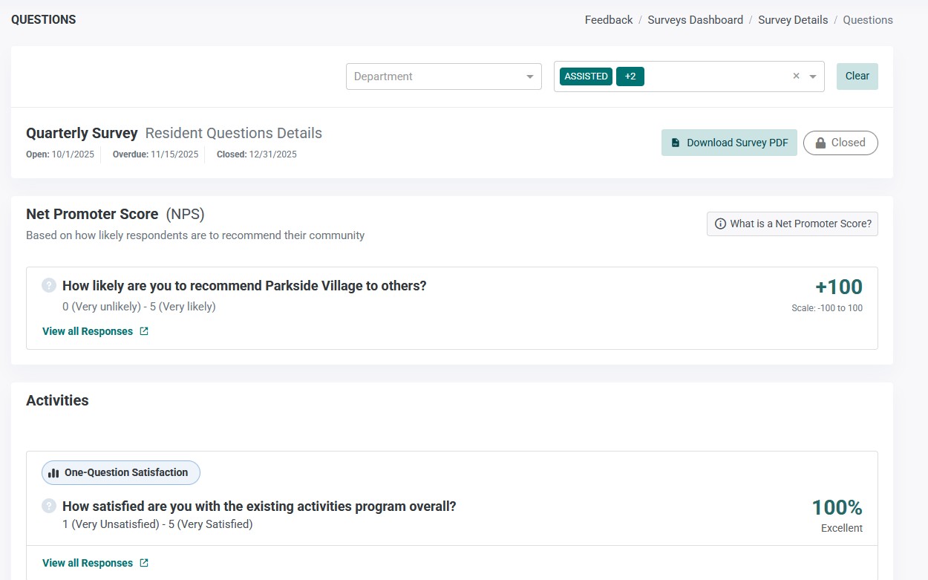Click the help icon beside the recommend Parkside Village question
The height and width of the screenshot is (580, 928).
(x=49, y=285)
